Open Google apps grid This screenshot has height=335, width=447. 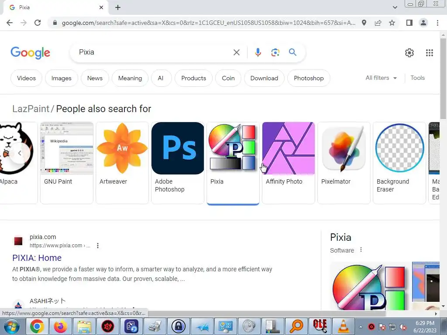click(x=430, y=53)
